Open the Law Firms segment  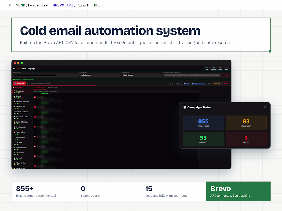click(22, 143)
